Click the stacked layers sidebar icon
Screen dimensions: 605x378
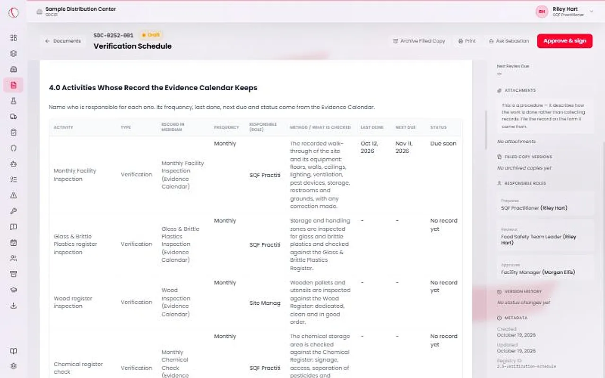(x=13, y=53)
